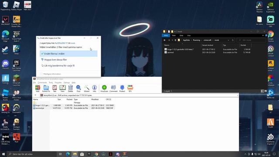Viewport: 279px width, 157px height.
Task: Sort Explorer by Senast ändrad column
Action: pos(208,45)
